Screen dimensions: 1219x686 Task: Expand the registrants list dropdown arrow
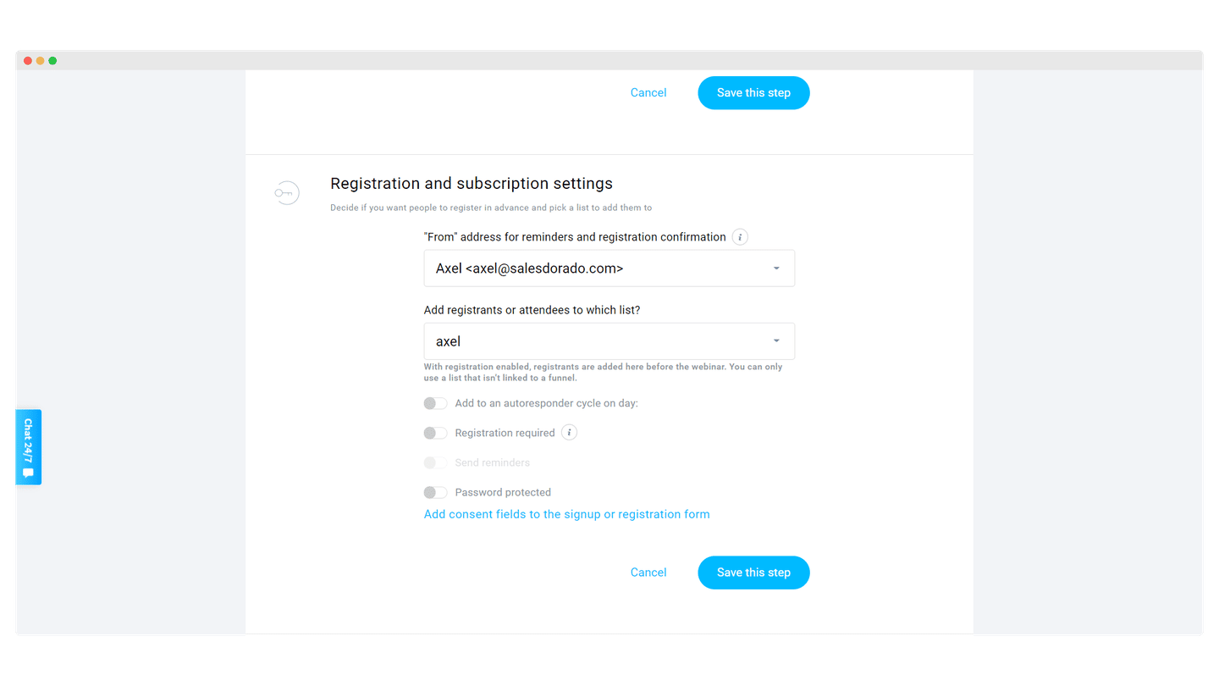click(x=776, y=341)
